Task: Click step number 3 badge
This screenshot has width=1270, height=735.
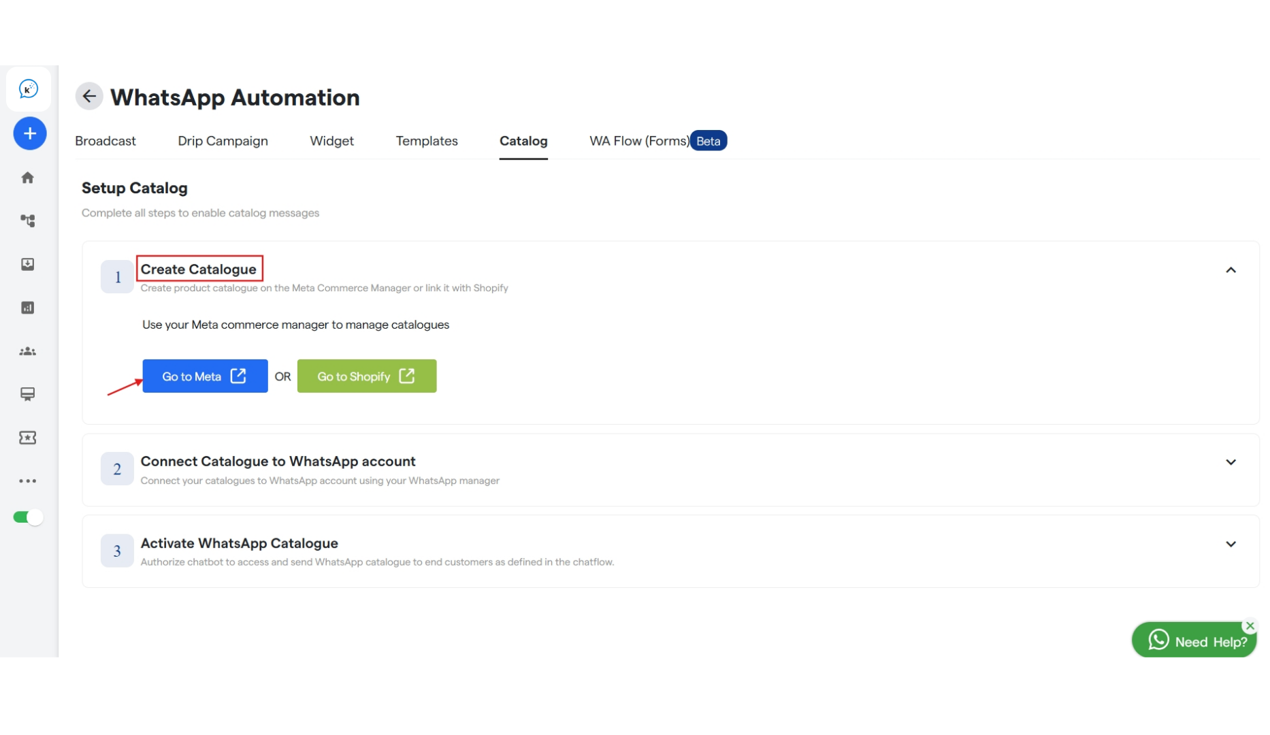Action: [117, 551]
